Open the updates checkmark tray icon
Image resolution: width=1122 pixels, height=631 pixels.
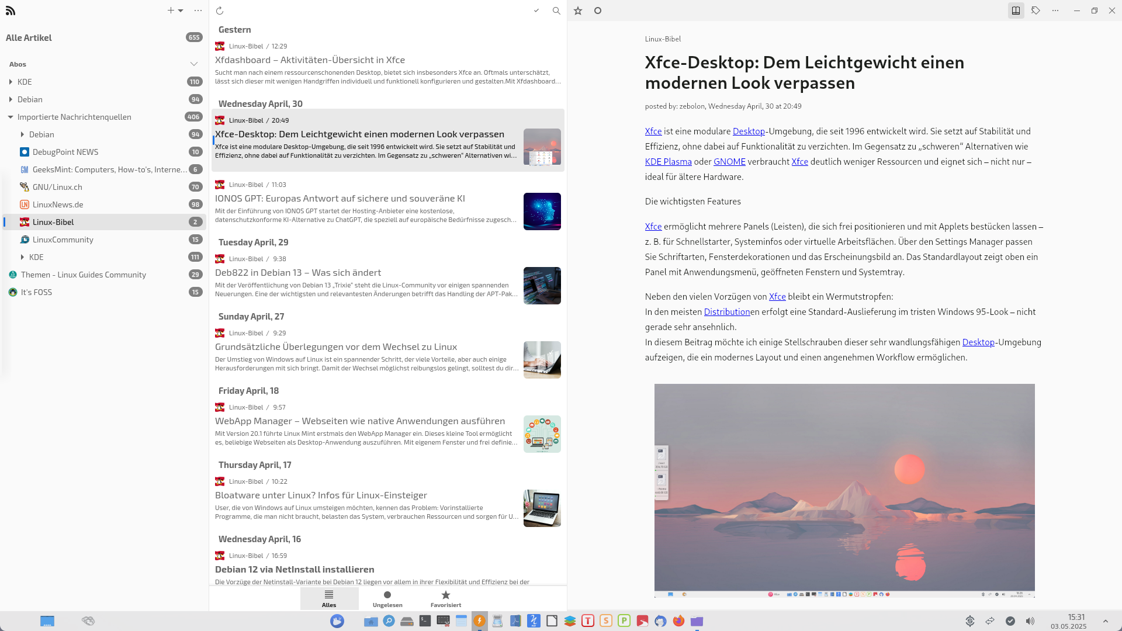[x=1010, y=621]
